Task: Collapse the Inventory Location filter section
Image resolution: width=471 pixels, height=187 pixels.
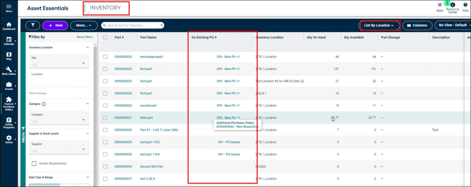Action: [87, 47]
